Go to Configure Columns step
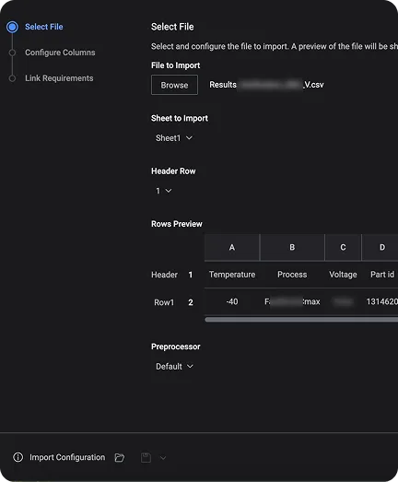398x482 pixels. (x=60, y=53)
